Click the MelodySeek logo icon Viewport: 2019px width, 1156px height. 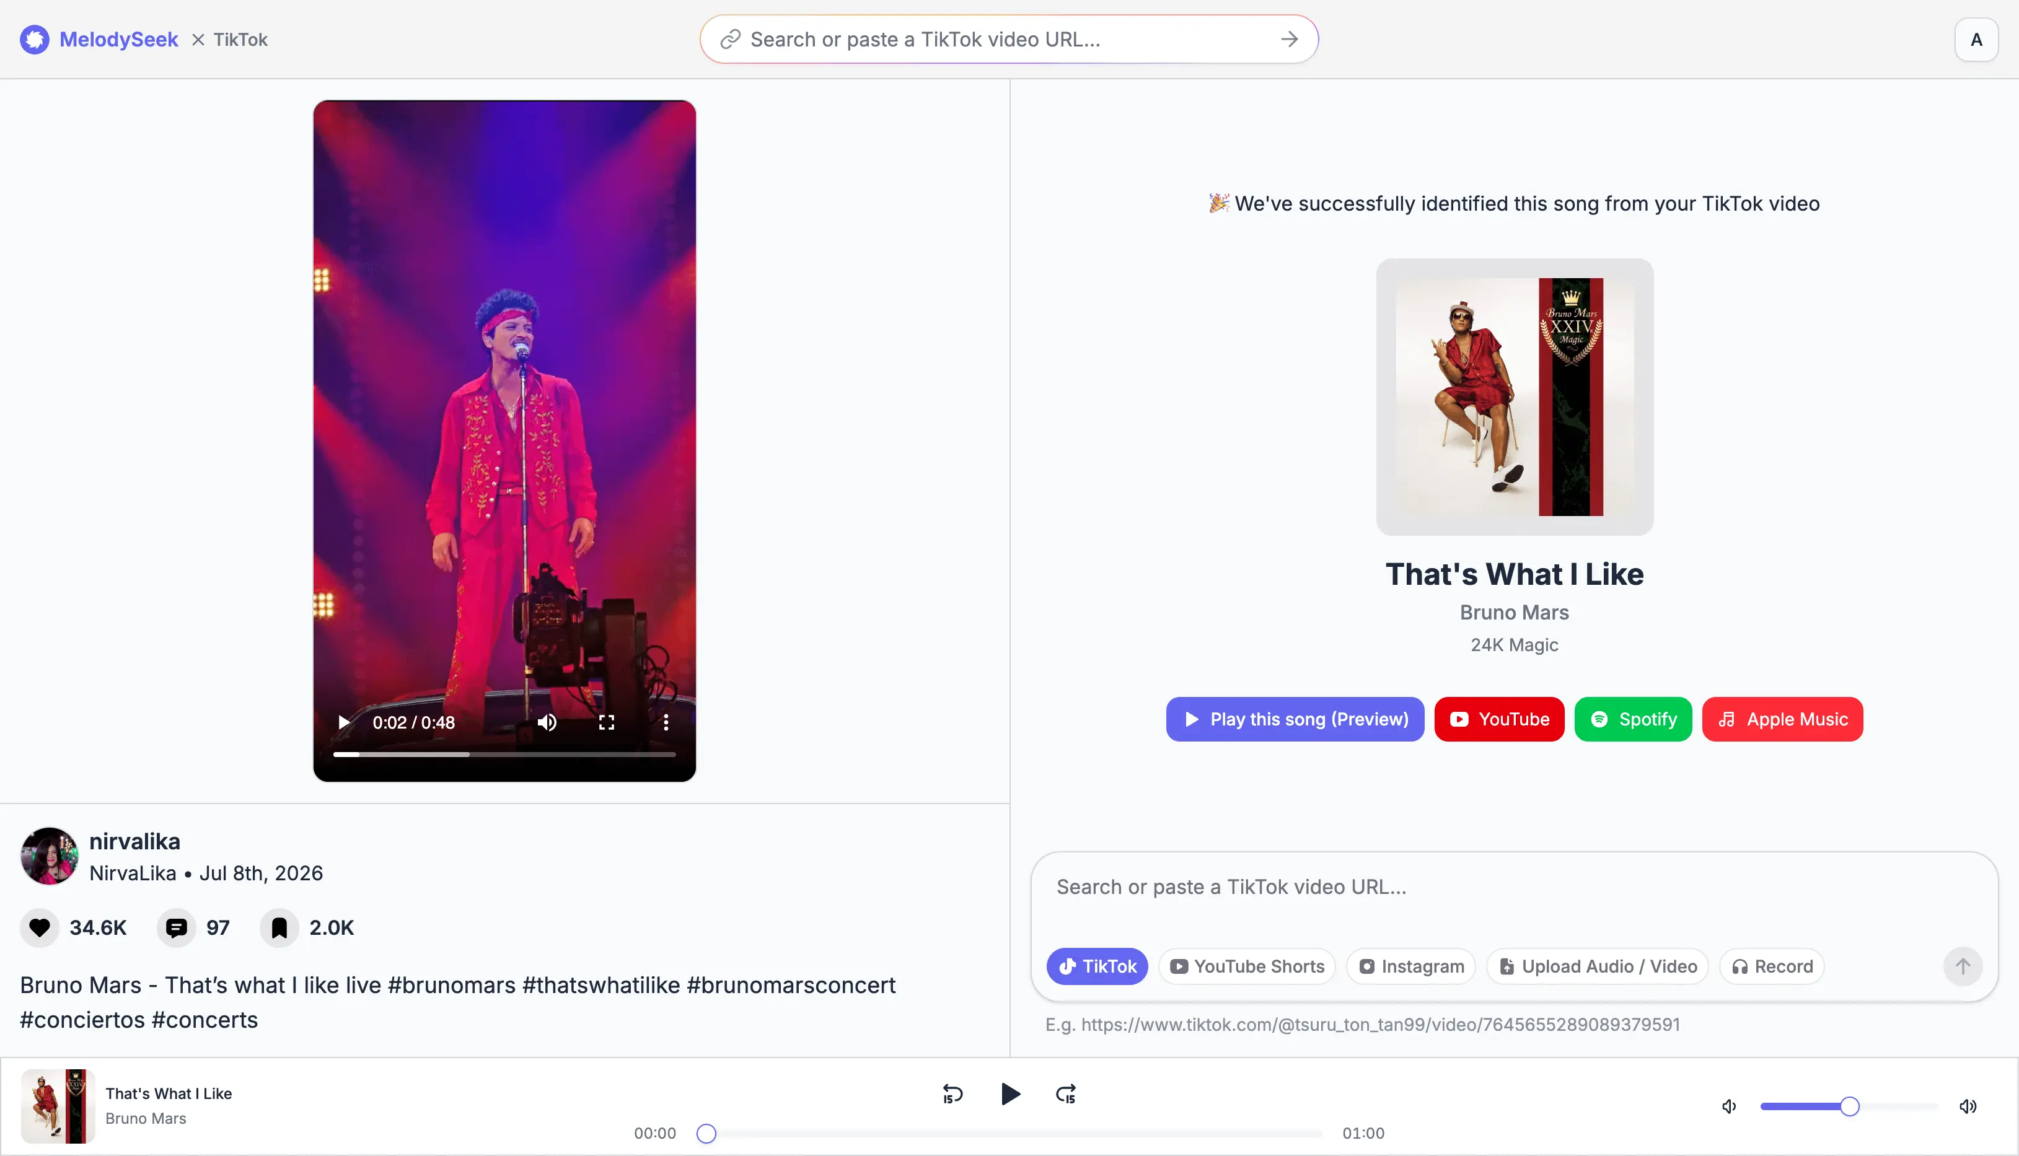(35, 39)
